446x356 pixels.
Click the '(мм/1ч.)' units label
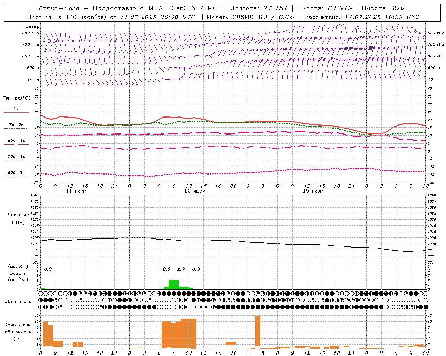18,280
